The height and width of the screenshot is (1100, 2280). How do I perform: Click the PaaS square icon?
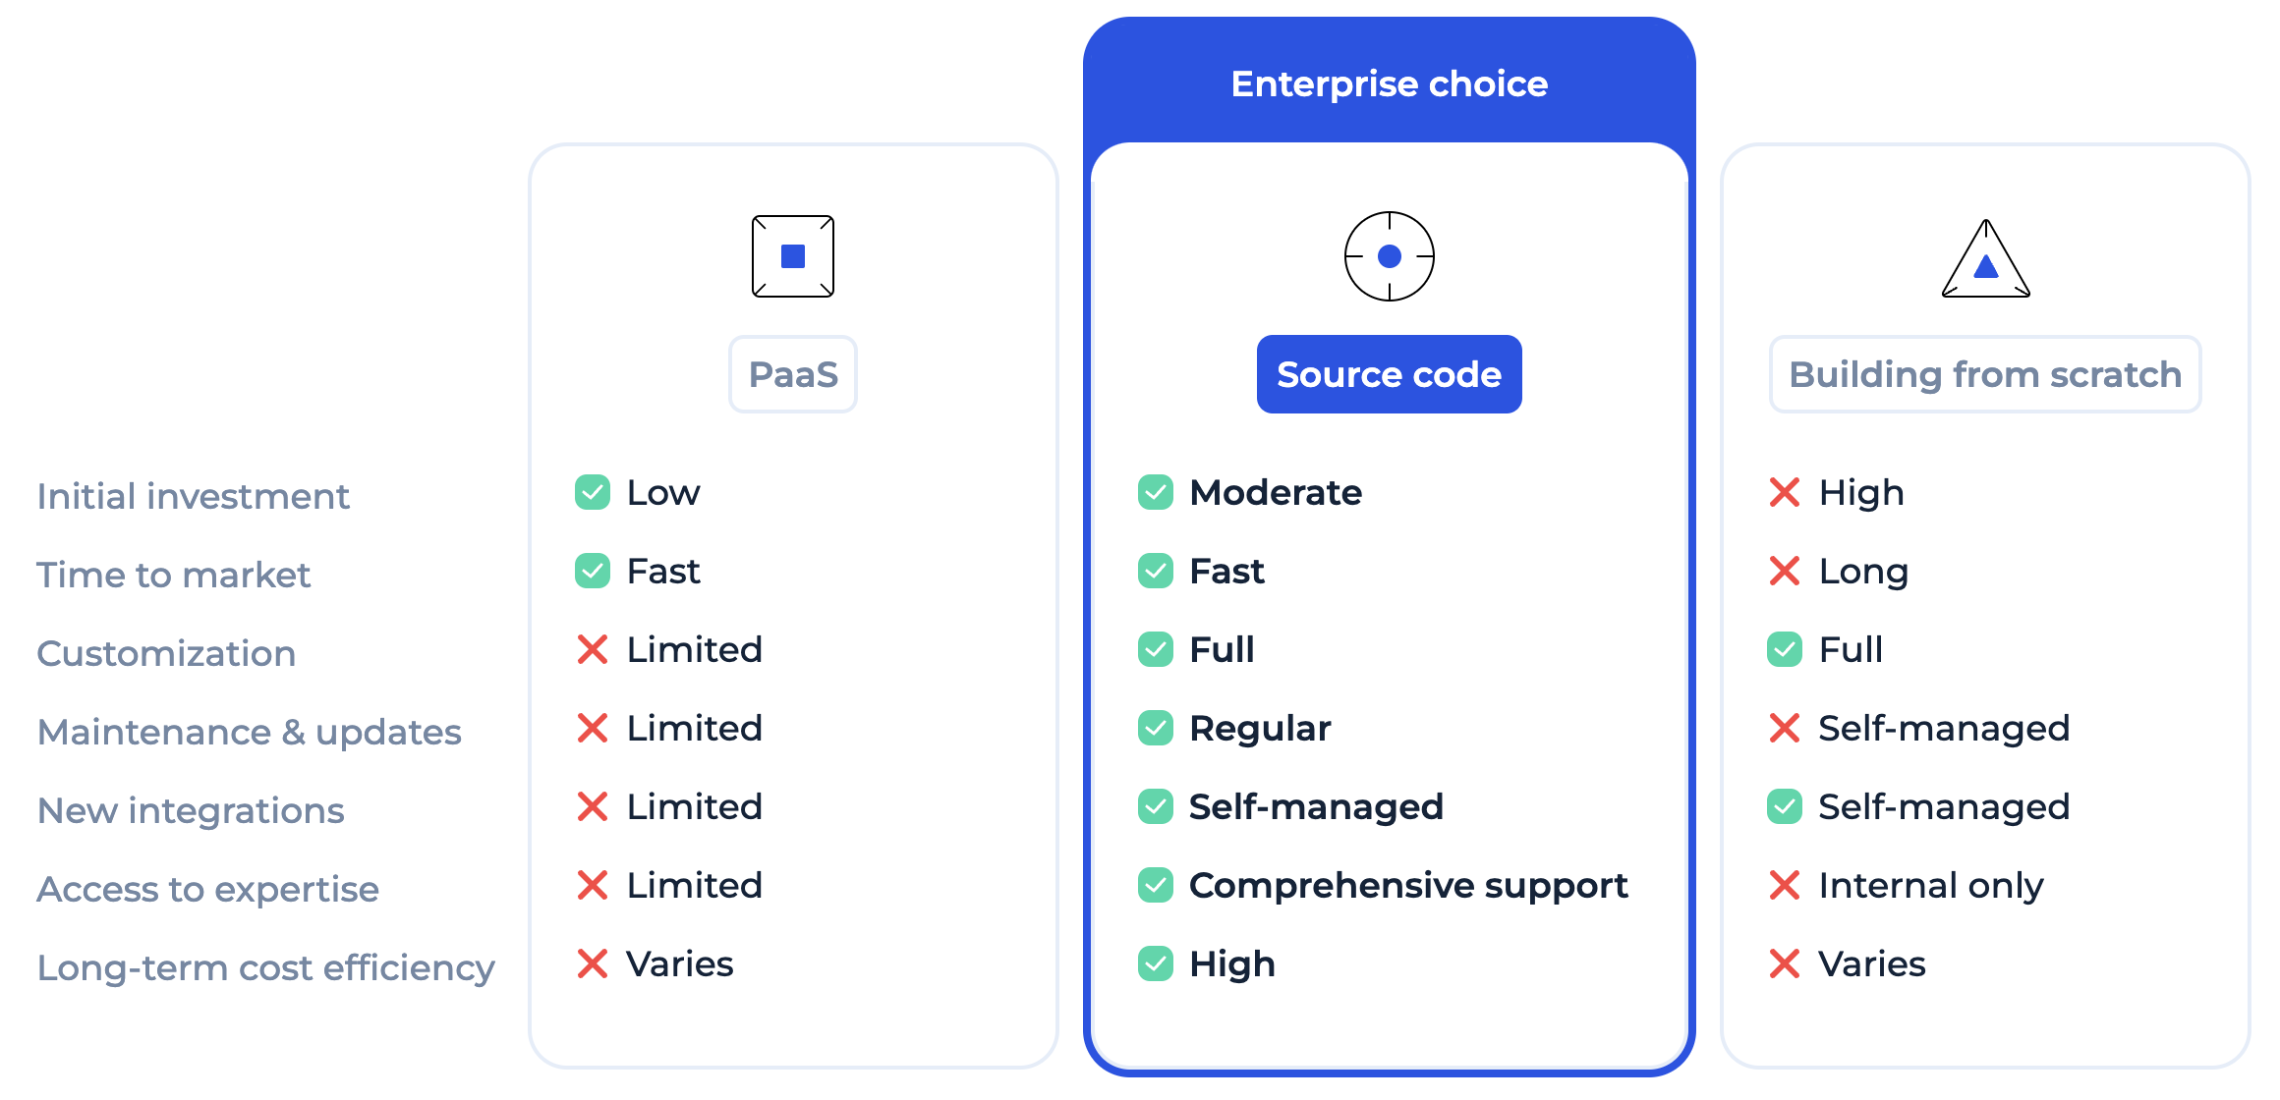coord(793,256)
